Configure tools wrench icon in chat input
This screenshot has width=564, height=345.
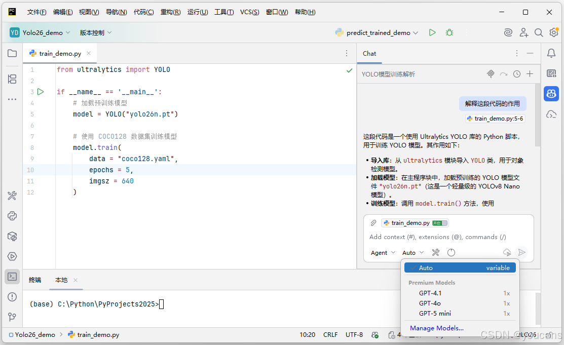pos(436,253)
